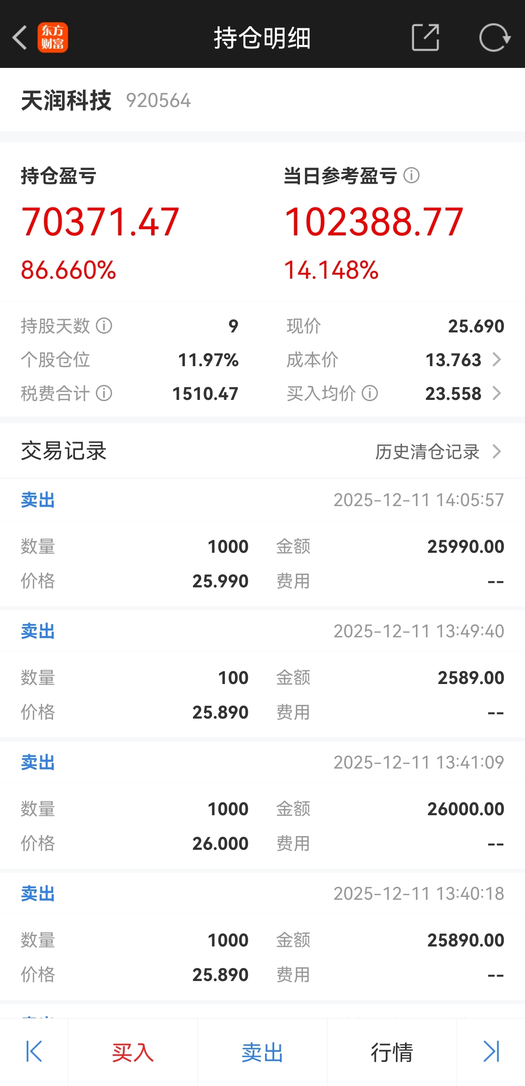Screen dimensions: 525x1086
Task: Tap info icon beside 税费合计
Action: [104, 393]
